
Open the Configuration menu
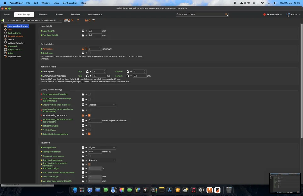coord(70,3)
